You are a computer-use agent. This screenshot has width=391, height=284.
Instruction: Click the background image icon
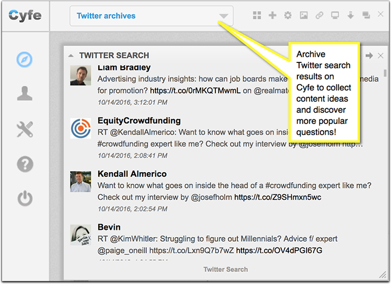pyautogui.click(x=303, y=15)
